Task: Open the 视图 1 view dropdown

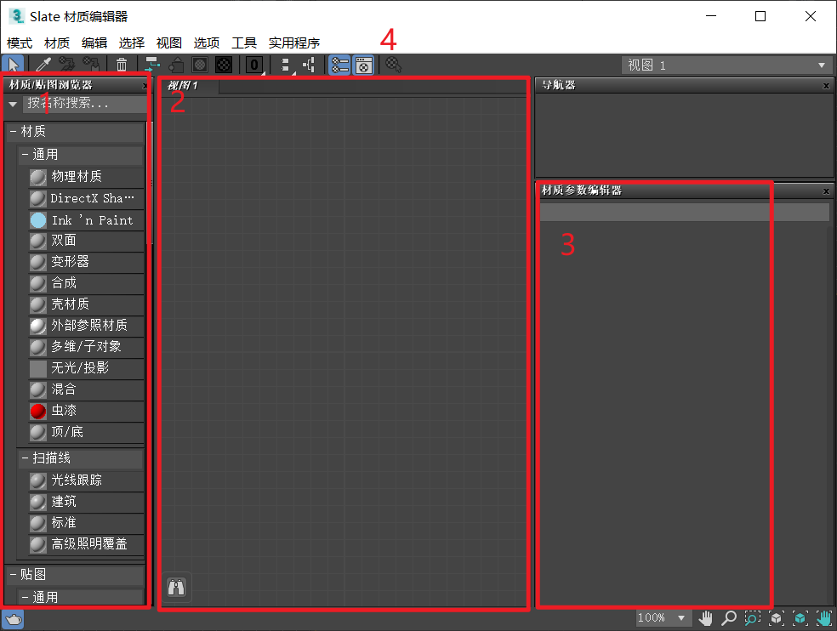Action: (821, 65)
